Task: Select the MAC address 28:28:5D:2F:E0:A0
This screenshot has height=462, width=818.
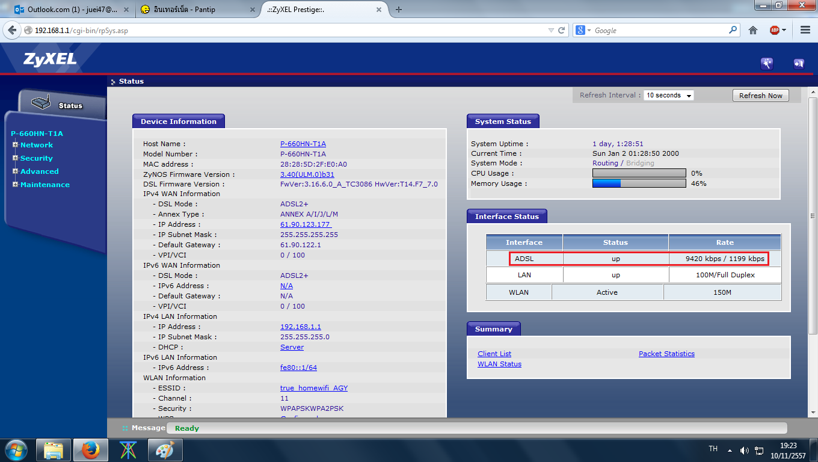Action: (x=313, y=164)
